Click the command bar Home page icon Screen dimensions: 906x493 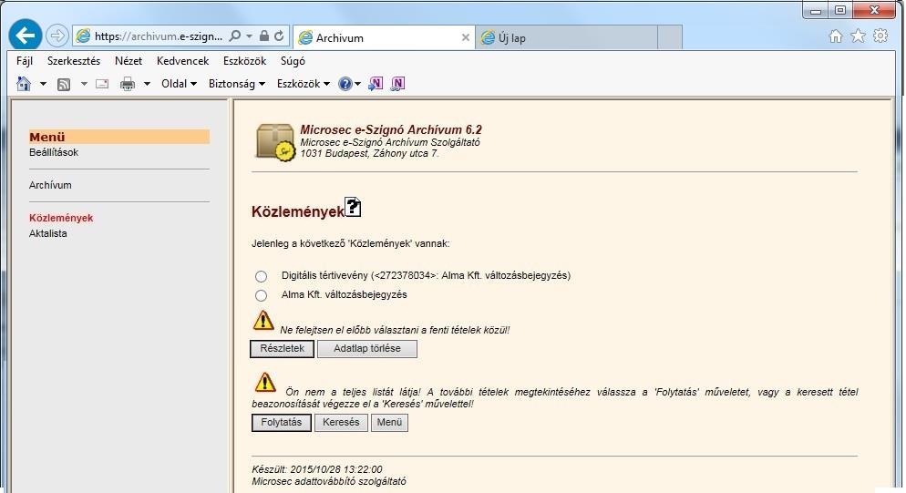click(24, 84)
